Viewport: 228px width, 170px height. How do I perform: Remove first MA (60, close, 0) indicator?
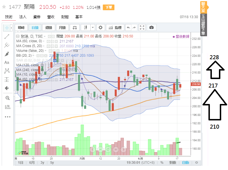pos(56,41)
